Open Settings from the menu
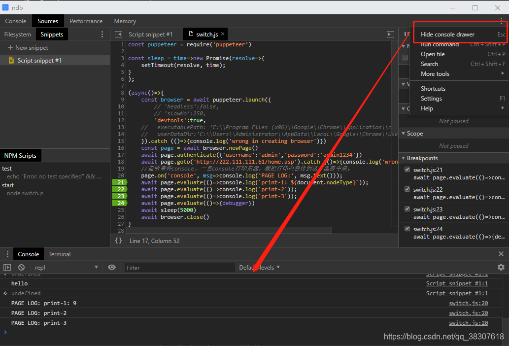509x346 pixels. (x=459, y=99)
